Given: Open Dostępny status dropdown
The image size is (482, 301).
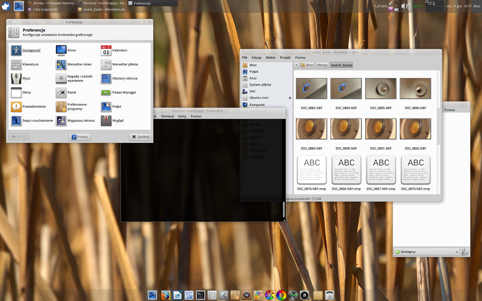Looking at the screenshot, I should point(426,252).
